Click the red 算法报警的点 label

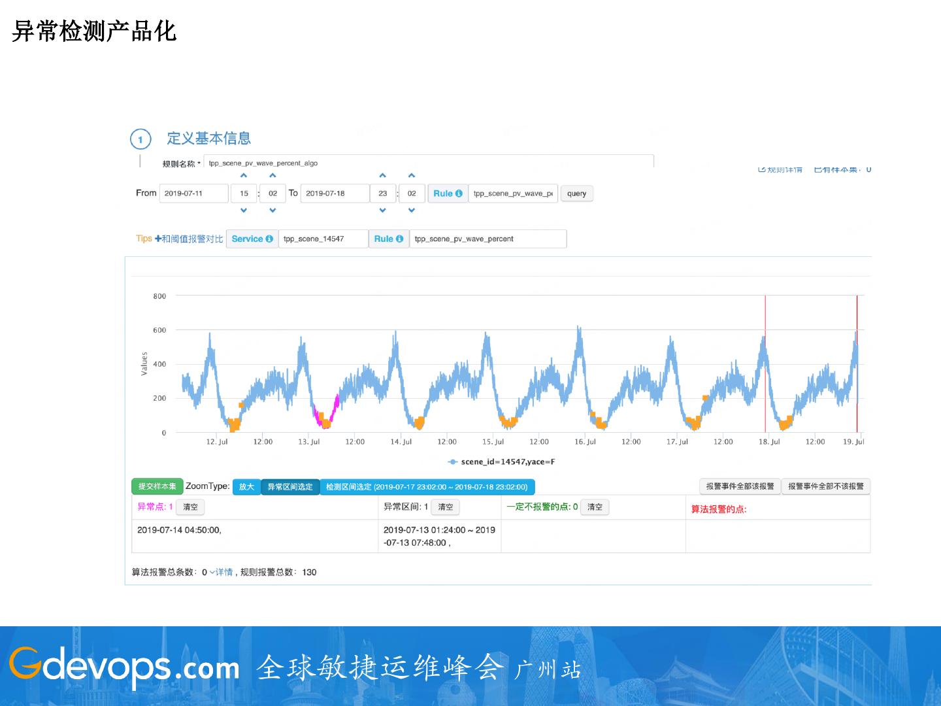click(719, 509)
